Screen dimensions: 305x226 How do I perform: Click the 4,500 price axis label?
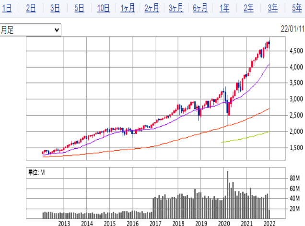pyautogui.click(x=296, y=51)
